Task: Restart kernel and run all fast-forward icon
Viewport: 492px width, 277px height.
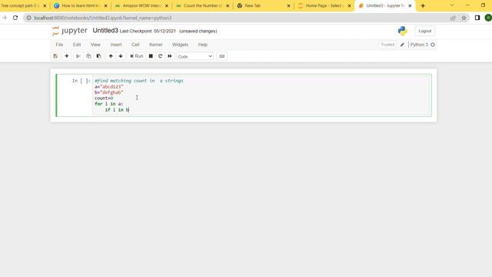Action: pos(170,56)
